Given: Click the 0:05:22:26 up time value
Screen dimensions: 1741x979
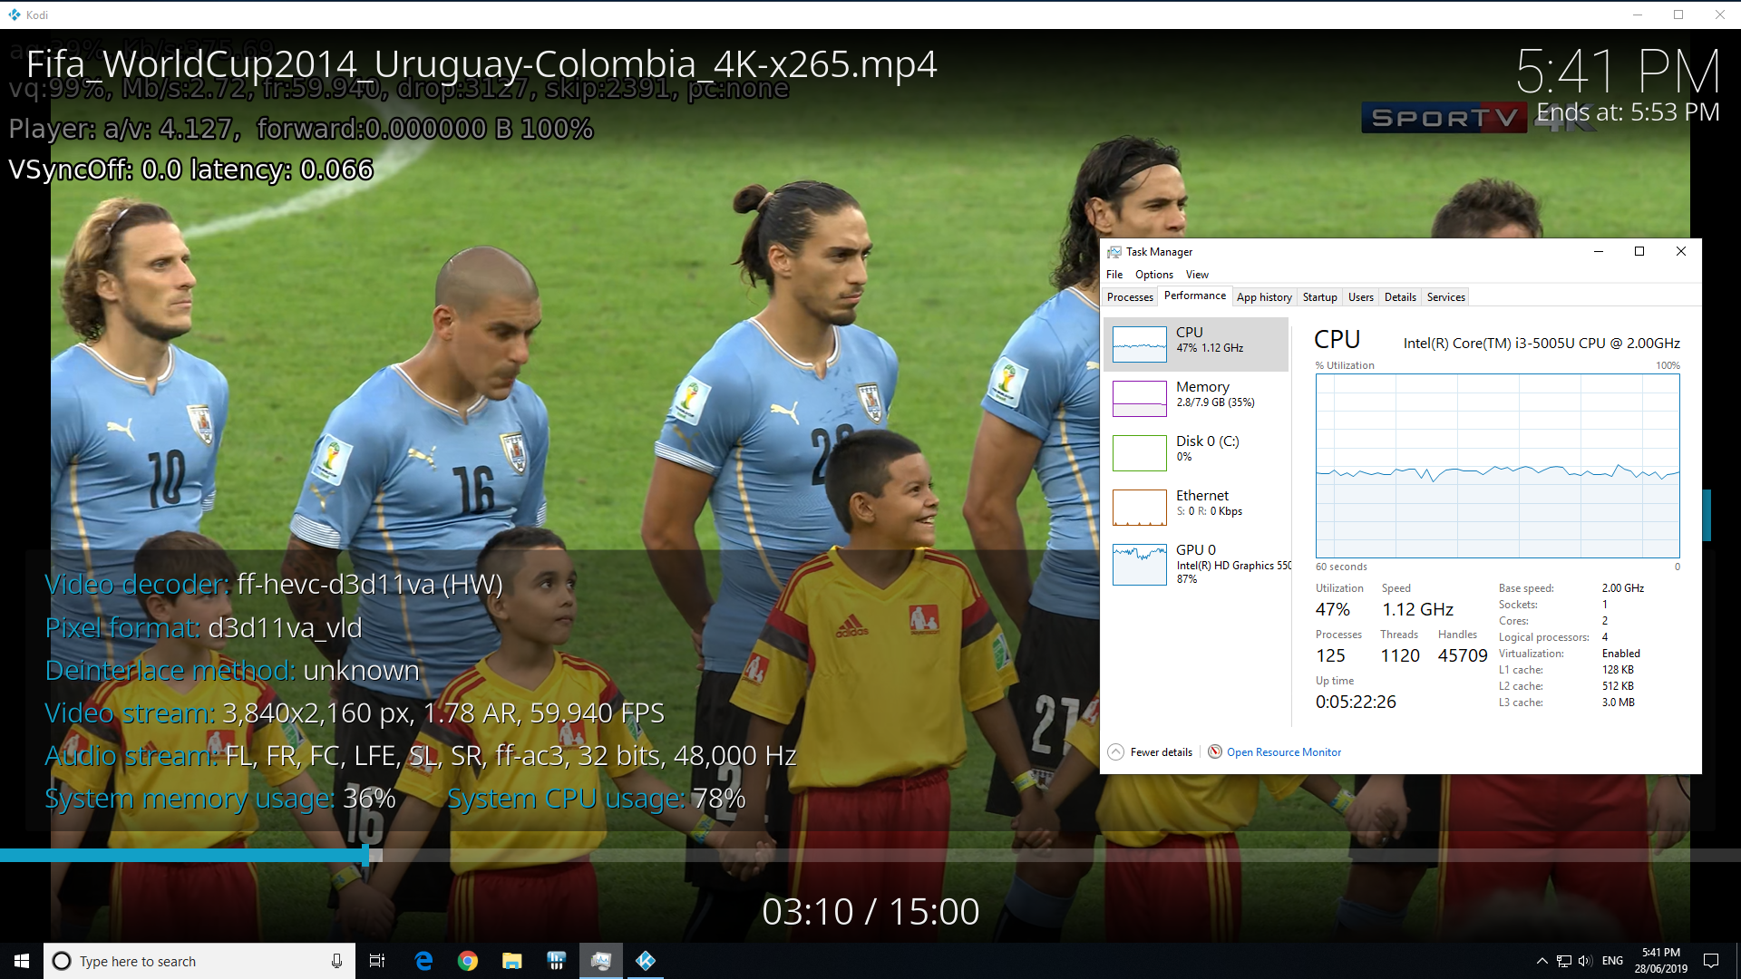Looking at the screenshot, I should (x=1356, y=702).
